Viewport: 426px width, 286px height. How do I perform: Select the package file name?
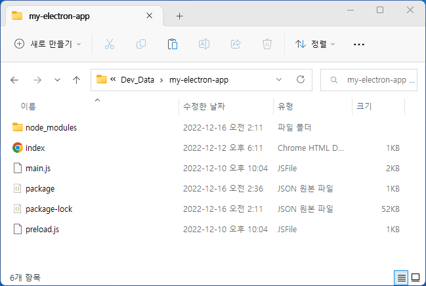click(x=40, y=189)
